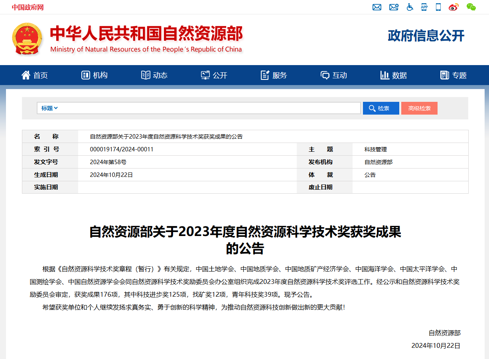This screenshot has height=359, width=489.
Task: Click the 废止日期 label cell
Action: (325, 187)
